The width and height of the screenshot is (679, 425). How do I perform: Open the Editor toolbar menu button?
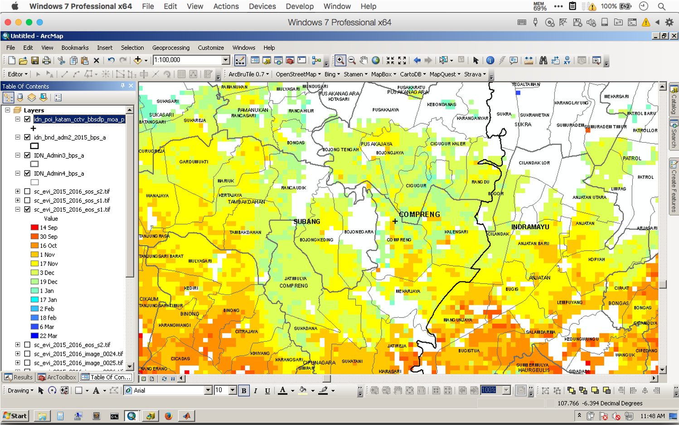click(x=18, y=74)
